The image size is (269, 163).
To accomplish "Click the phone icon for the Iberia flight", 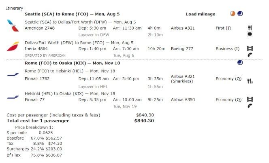I will tap(250, 55).
